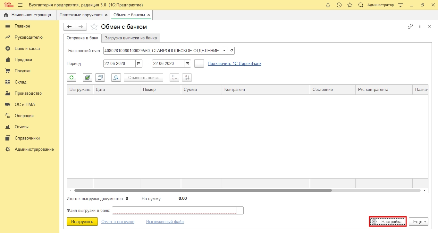The height and width of the screenshot is (233, 438).
Task: Expand the Банковский счет dropdown
Action: click(224, 51)
